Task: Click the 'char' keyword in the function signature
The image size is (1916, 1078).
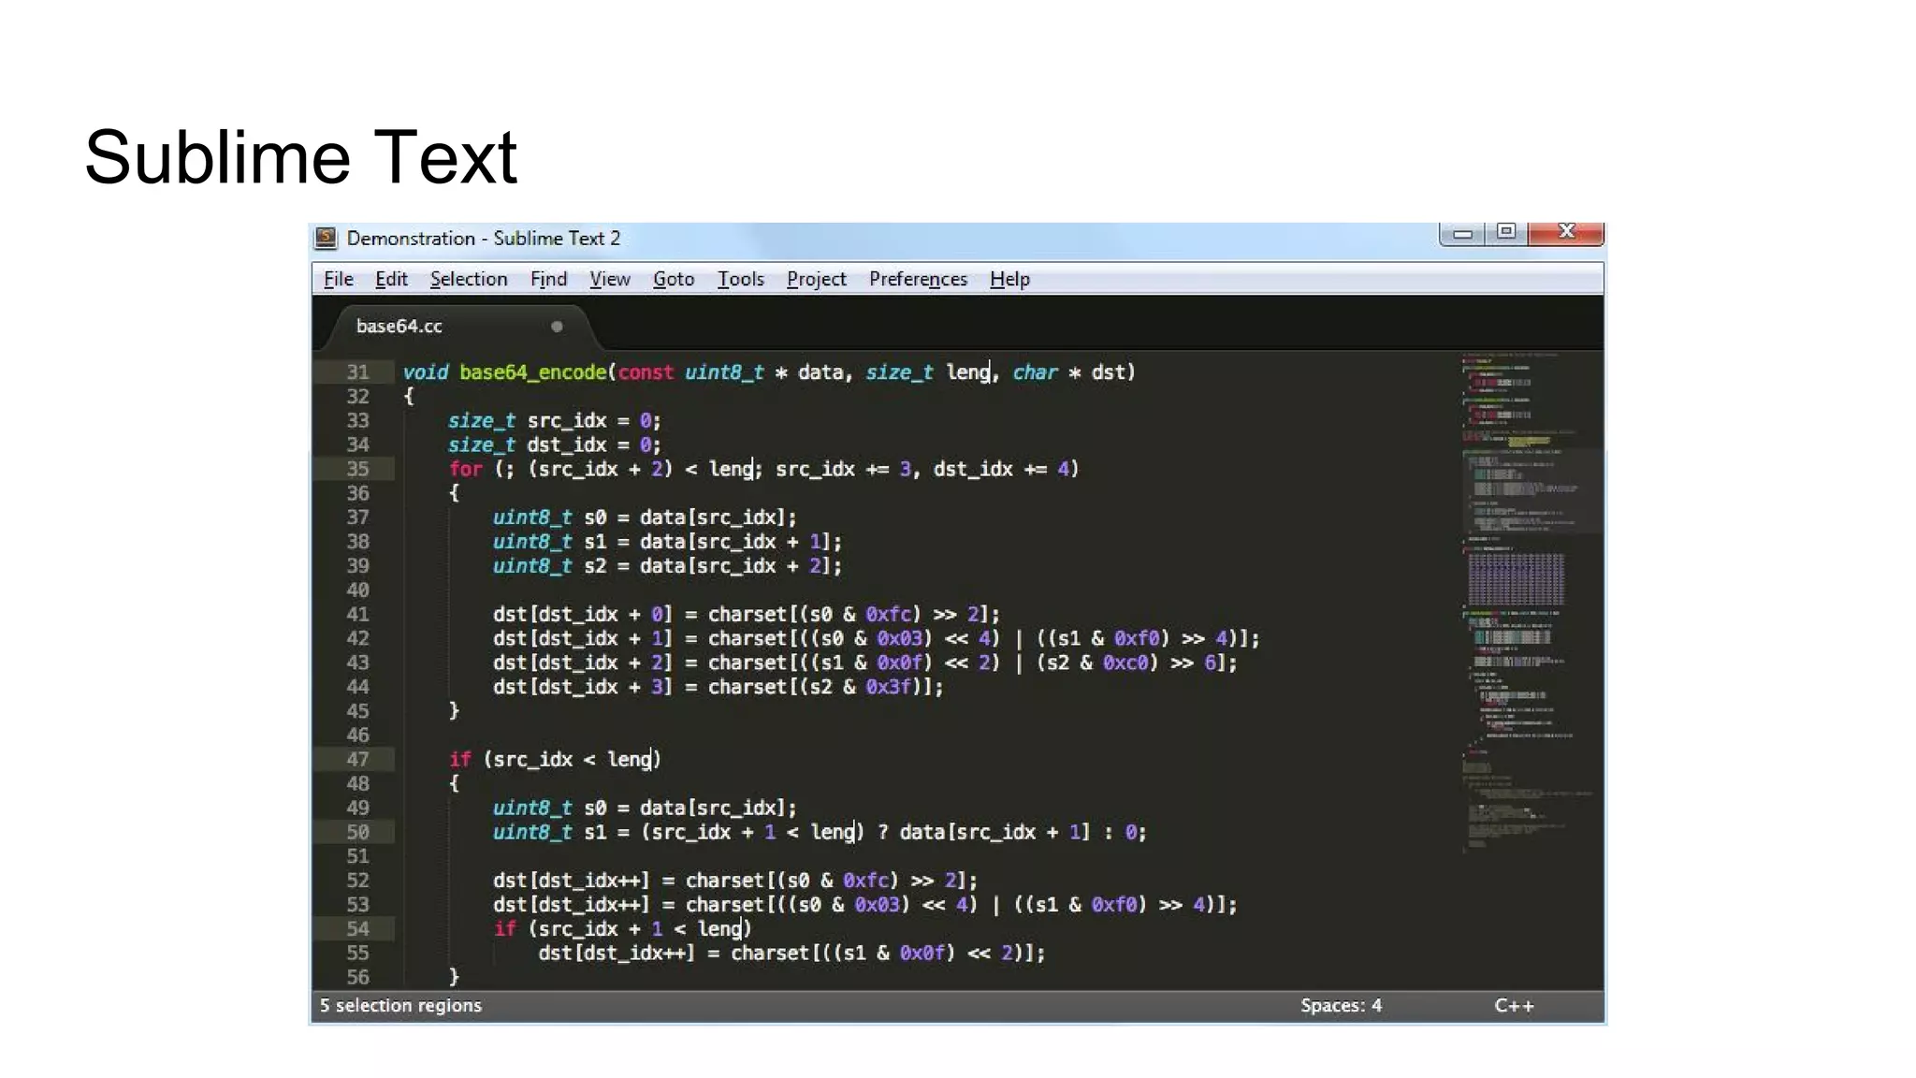Action: (1035, 372)
